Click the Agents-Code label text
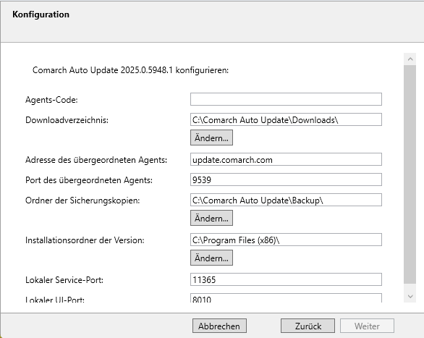Viewport: 424px width, 338px height. coord(51,100)
